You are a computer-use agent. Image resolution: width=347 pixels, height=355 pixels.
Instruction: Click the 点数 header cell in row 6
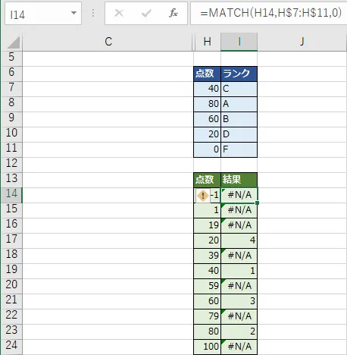coord(207,74)
